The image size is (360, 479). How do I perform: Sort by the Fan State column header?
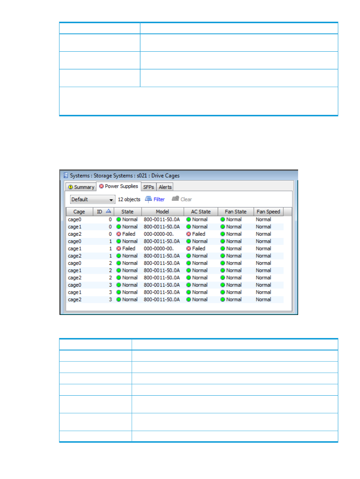tap(235, 212)
